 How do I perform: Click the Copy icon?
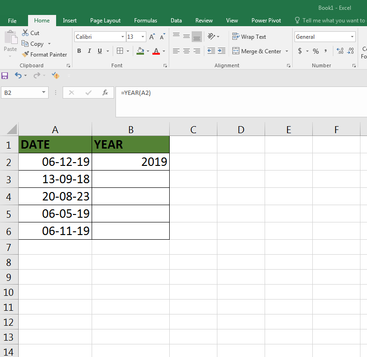[25, 43]
